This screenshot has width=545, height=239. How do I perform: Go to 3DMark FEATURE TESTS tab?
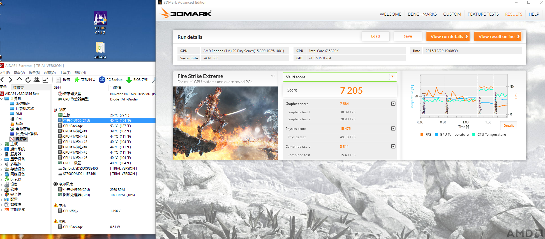[483, 14]
